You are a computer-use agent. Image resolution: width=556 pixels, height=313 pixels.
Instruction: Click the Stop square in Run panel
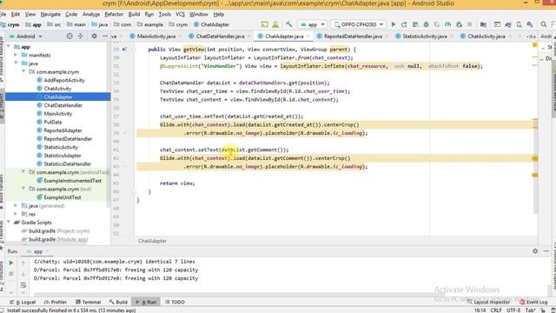click(11, 274)
